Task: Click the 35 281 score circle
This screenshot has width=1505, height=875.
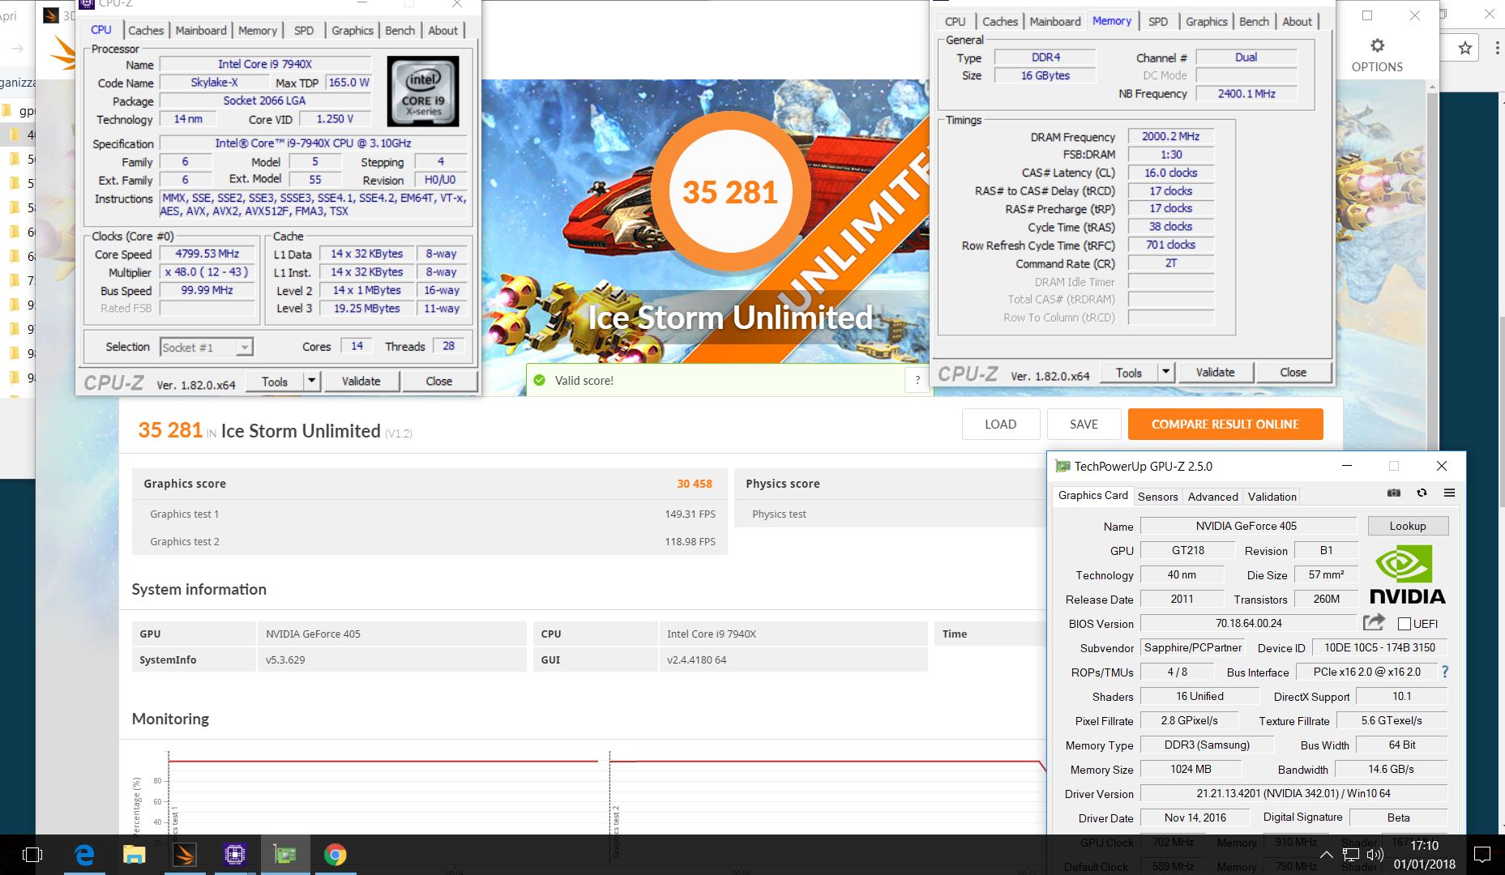Action: 729,191
